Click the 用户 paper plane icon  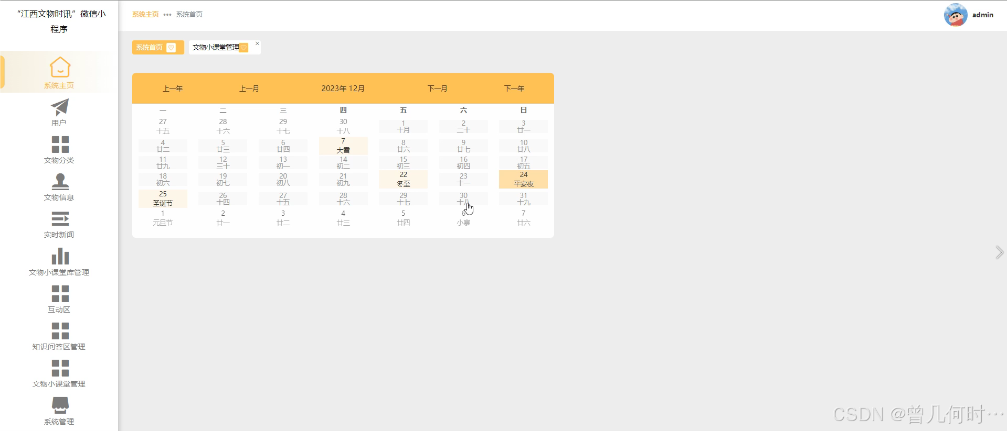[60, 107]
